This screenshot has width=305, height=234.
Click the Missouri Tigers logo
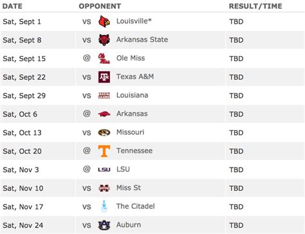(104, 132)
